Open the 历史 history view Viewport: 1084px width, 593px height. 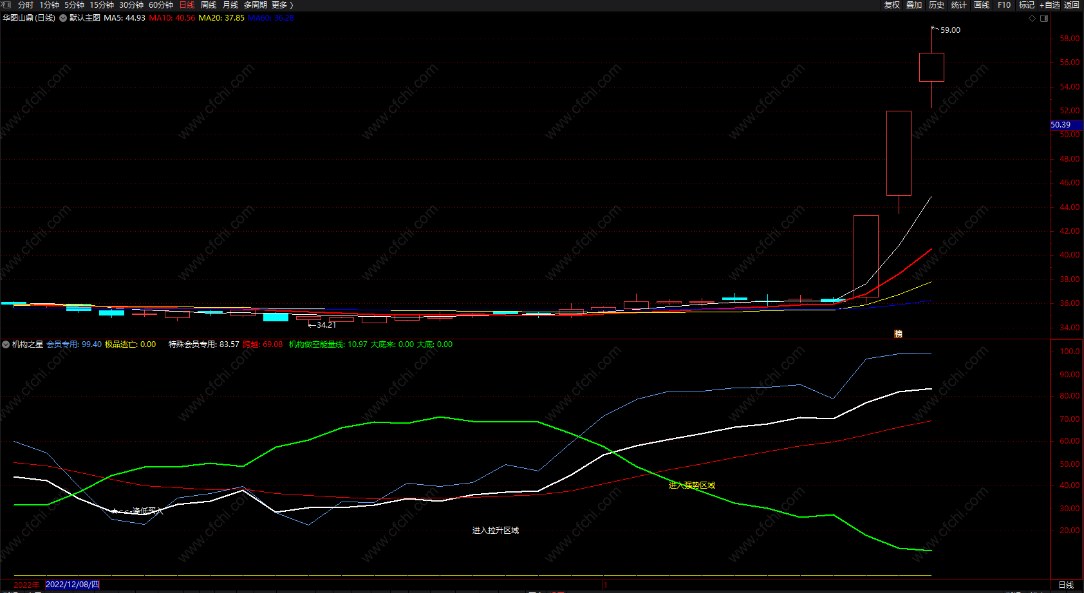coord(937,5)
